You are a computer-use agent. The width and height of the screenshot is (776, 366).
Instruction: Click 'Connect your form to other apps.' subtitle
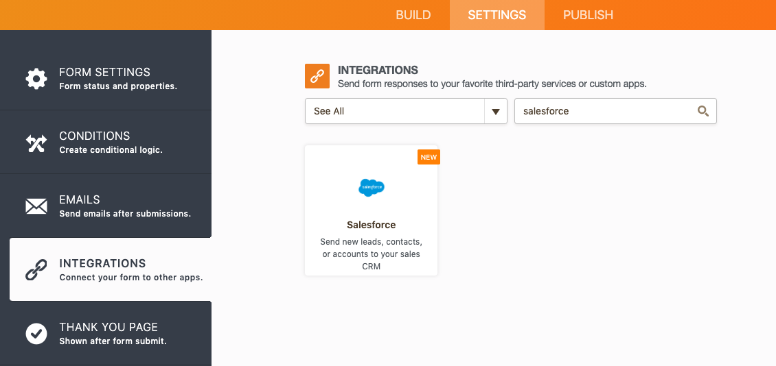click(x=131, y=277)
